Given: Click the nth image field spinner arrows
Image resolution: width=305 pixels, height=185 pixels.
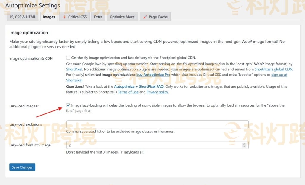Looking at the screenshot, I should click(244, 145).
